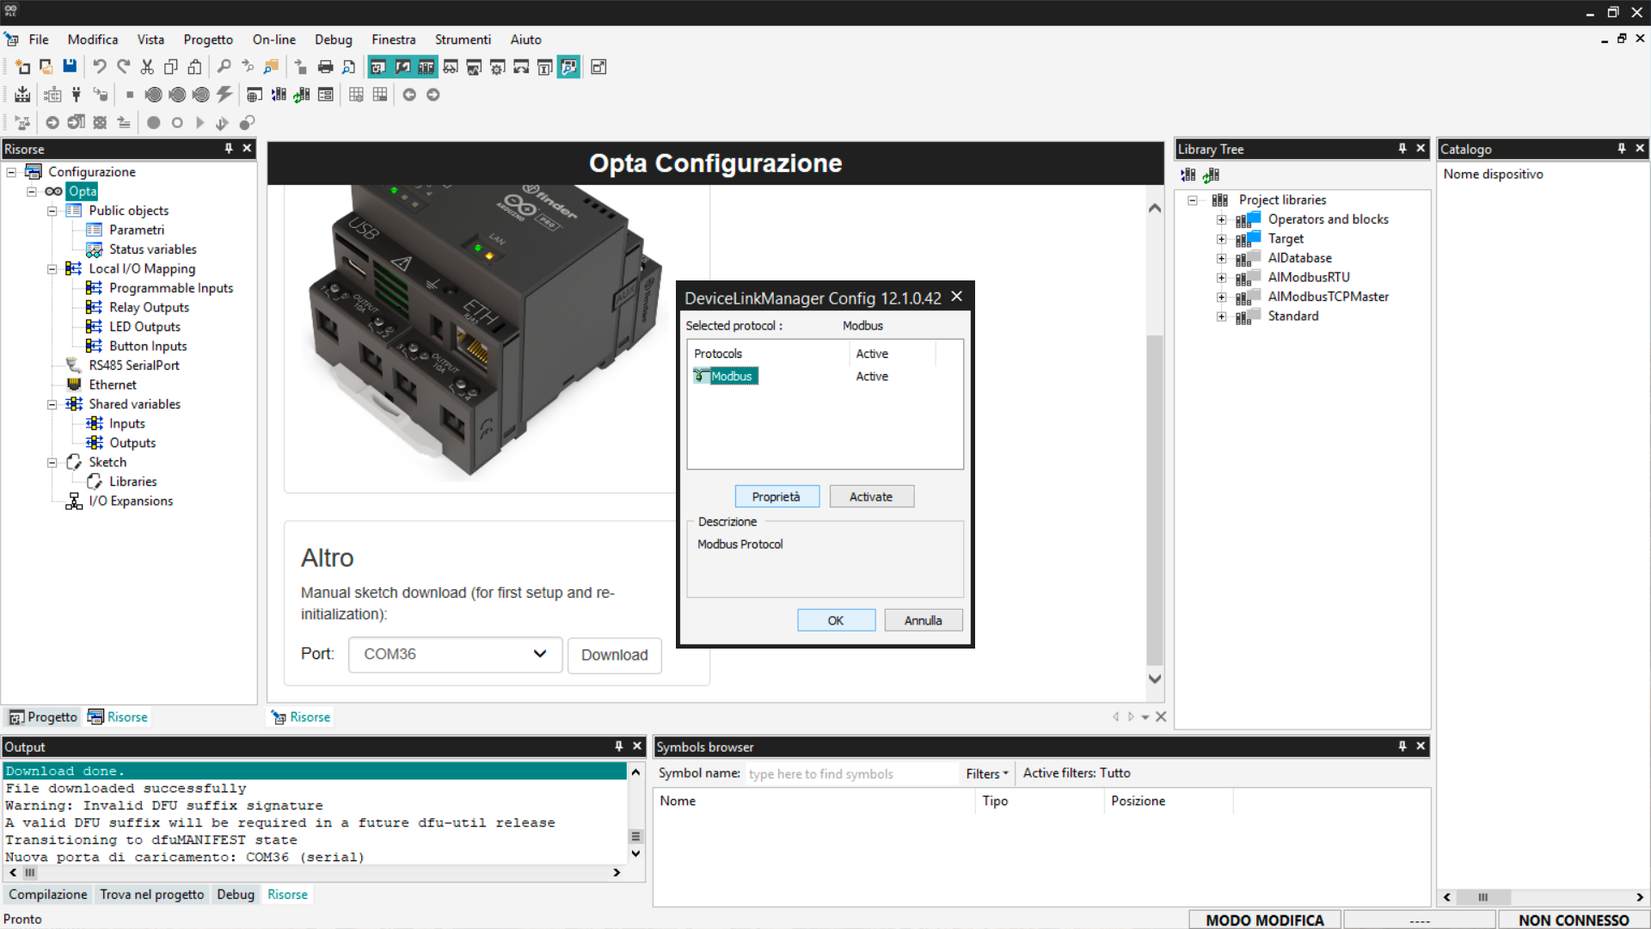Switch to the Compilazione output tab

(x=48, y=895)
